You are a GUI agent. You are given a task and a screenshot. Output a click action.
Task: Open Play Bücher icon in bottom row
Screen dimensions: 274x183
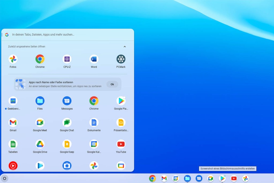tap(40, 166)
